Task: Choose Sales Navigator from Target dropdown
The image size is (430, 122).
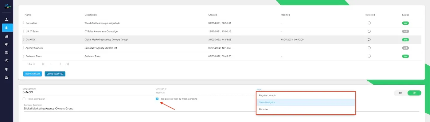Action: (x=306, y=102)
